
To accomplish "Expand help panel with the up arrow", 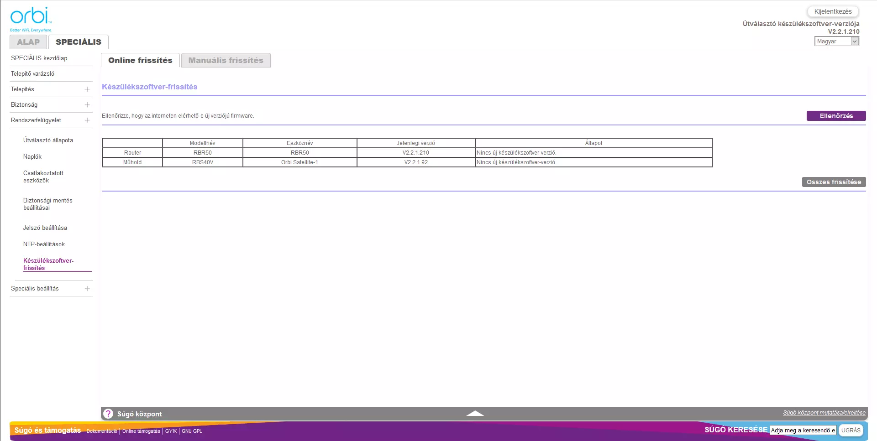I will [475, 413].
